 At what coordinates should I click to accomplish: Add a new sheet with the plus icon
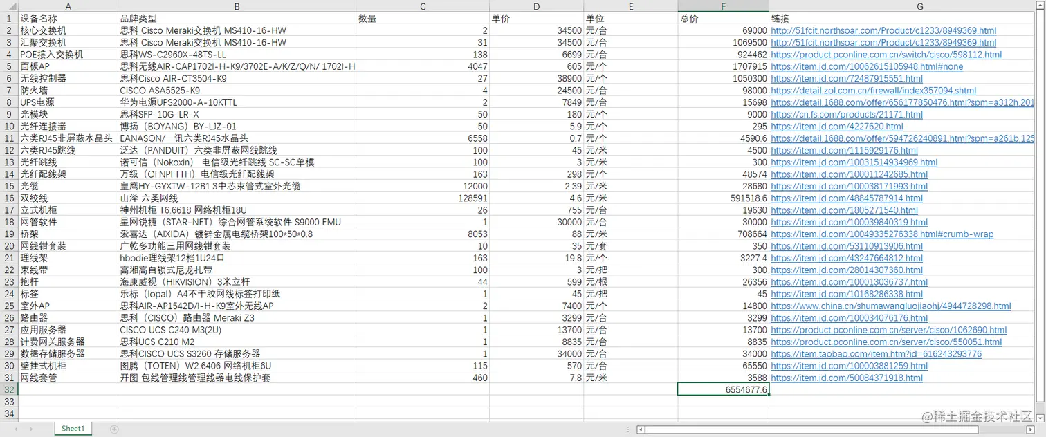(x=114, y=429)
